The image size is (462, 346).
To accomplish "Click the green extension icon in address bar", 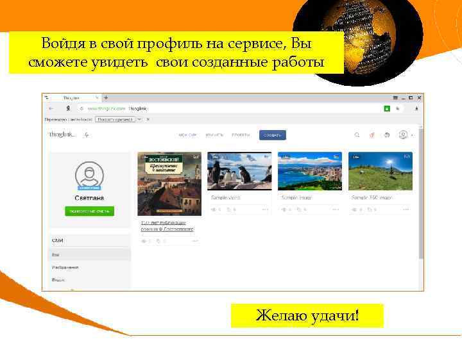I will 387,108.
